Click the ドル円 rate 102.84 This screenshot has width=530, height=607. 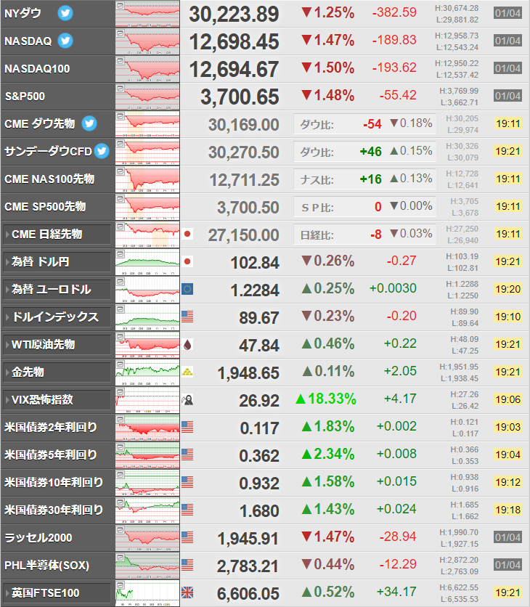255,263
